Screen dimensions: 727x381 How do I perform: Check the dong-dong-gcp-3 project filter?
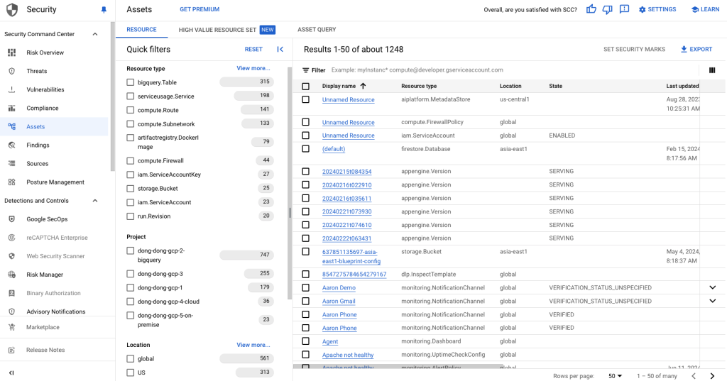tap(131, 274)
